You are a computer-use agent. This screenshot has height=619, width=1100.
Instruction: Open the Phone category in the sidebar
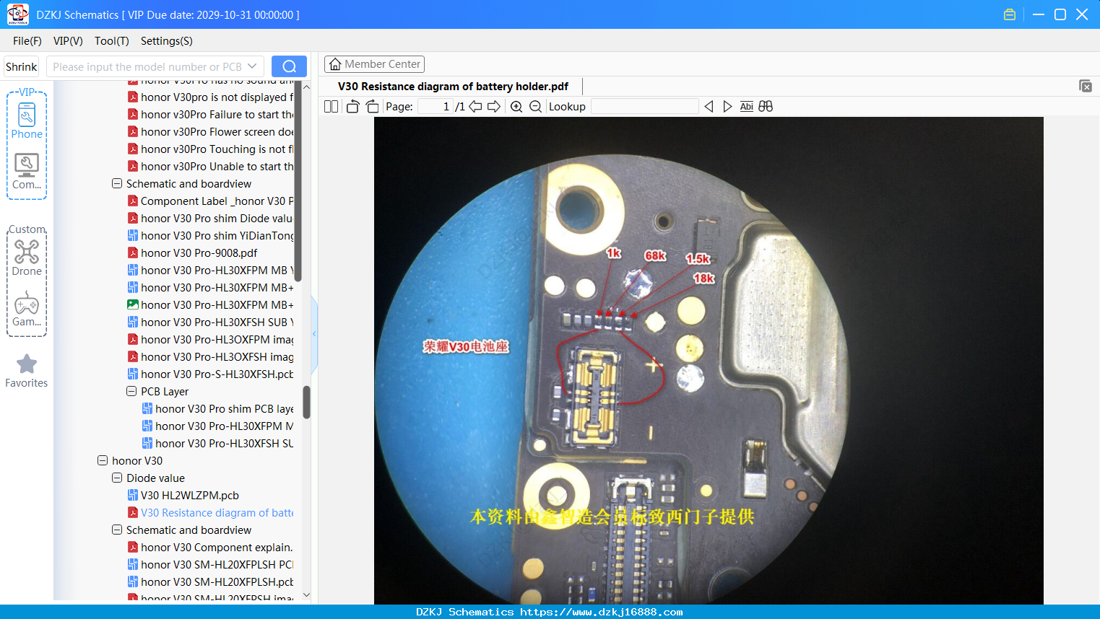point(27,120)
